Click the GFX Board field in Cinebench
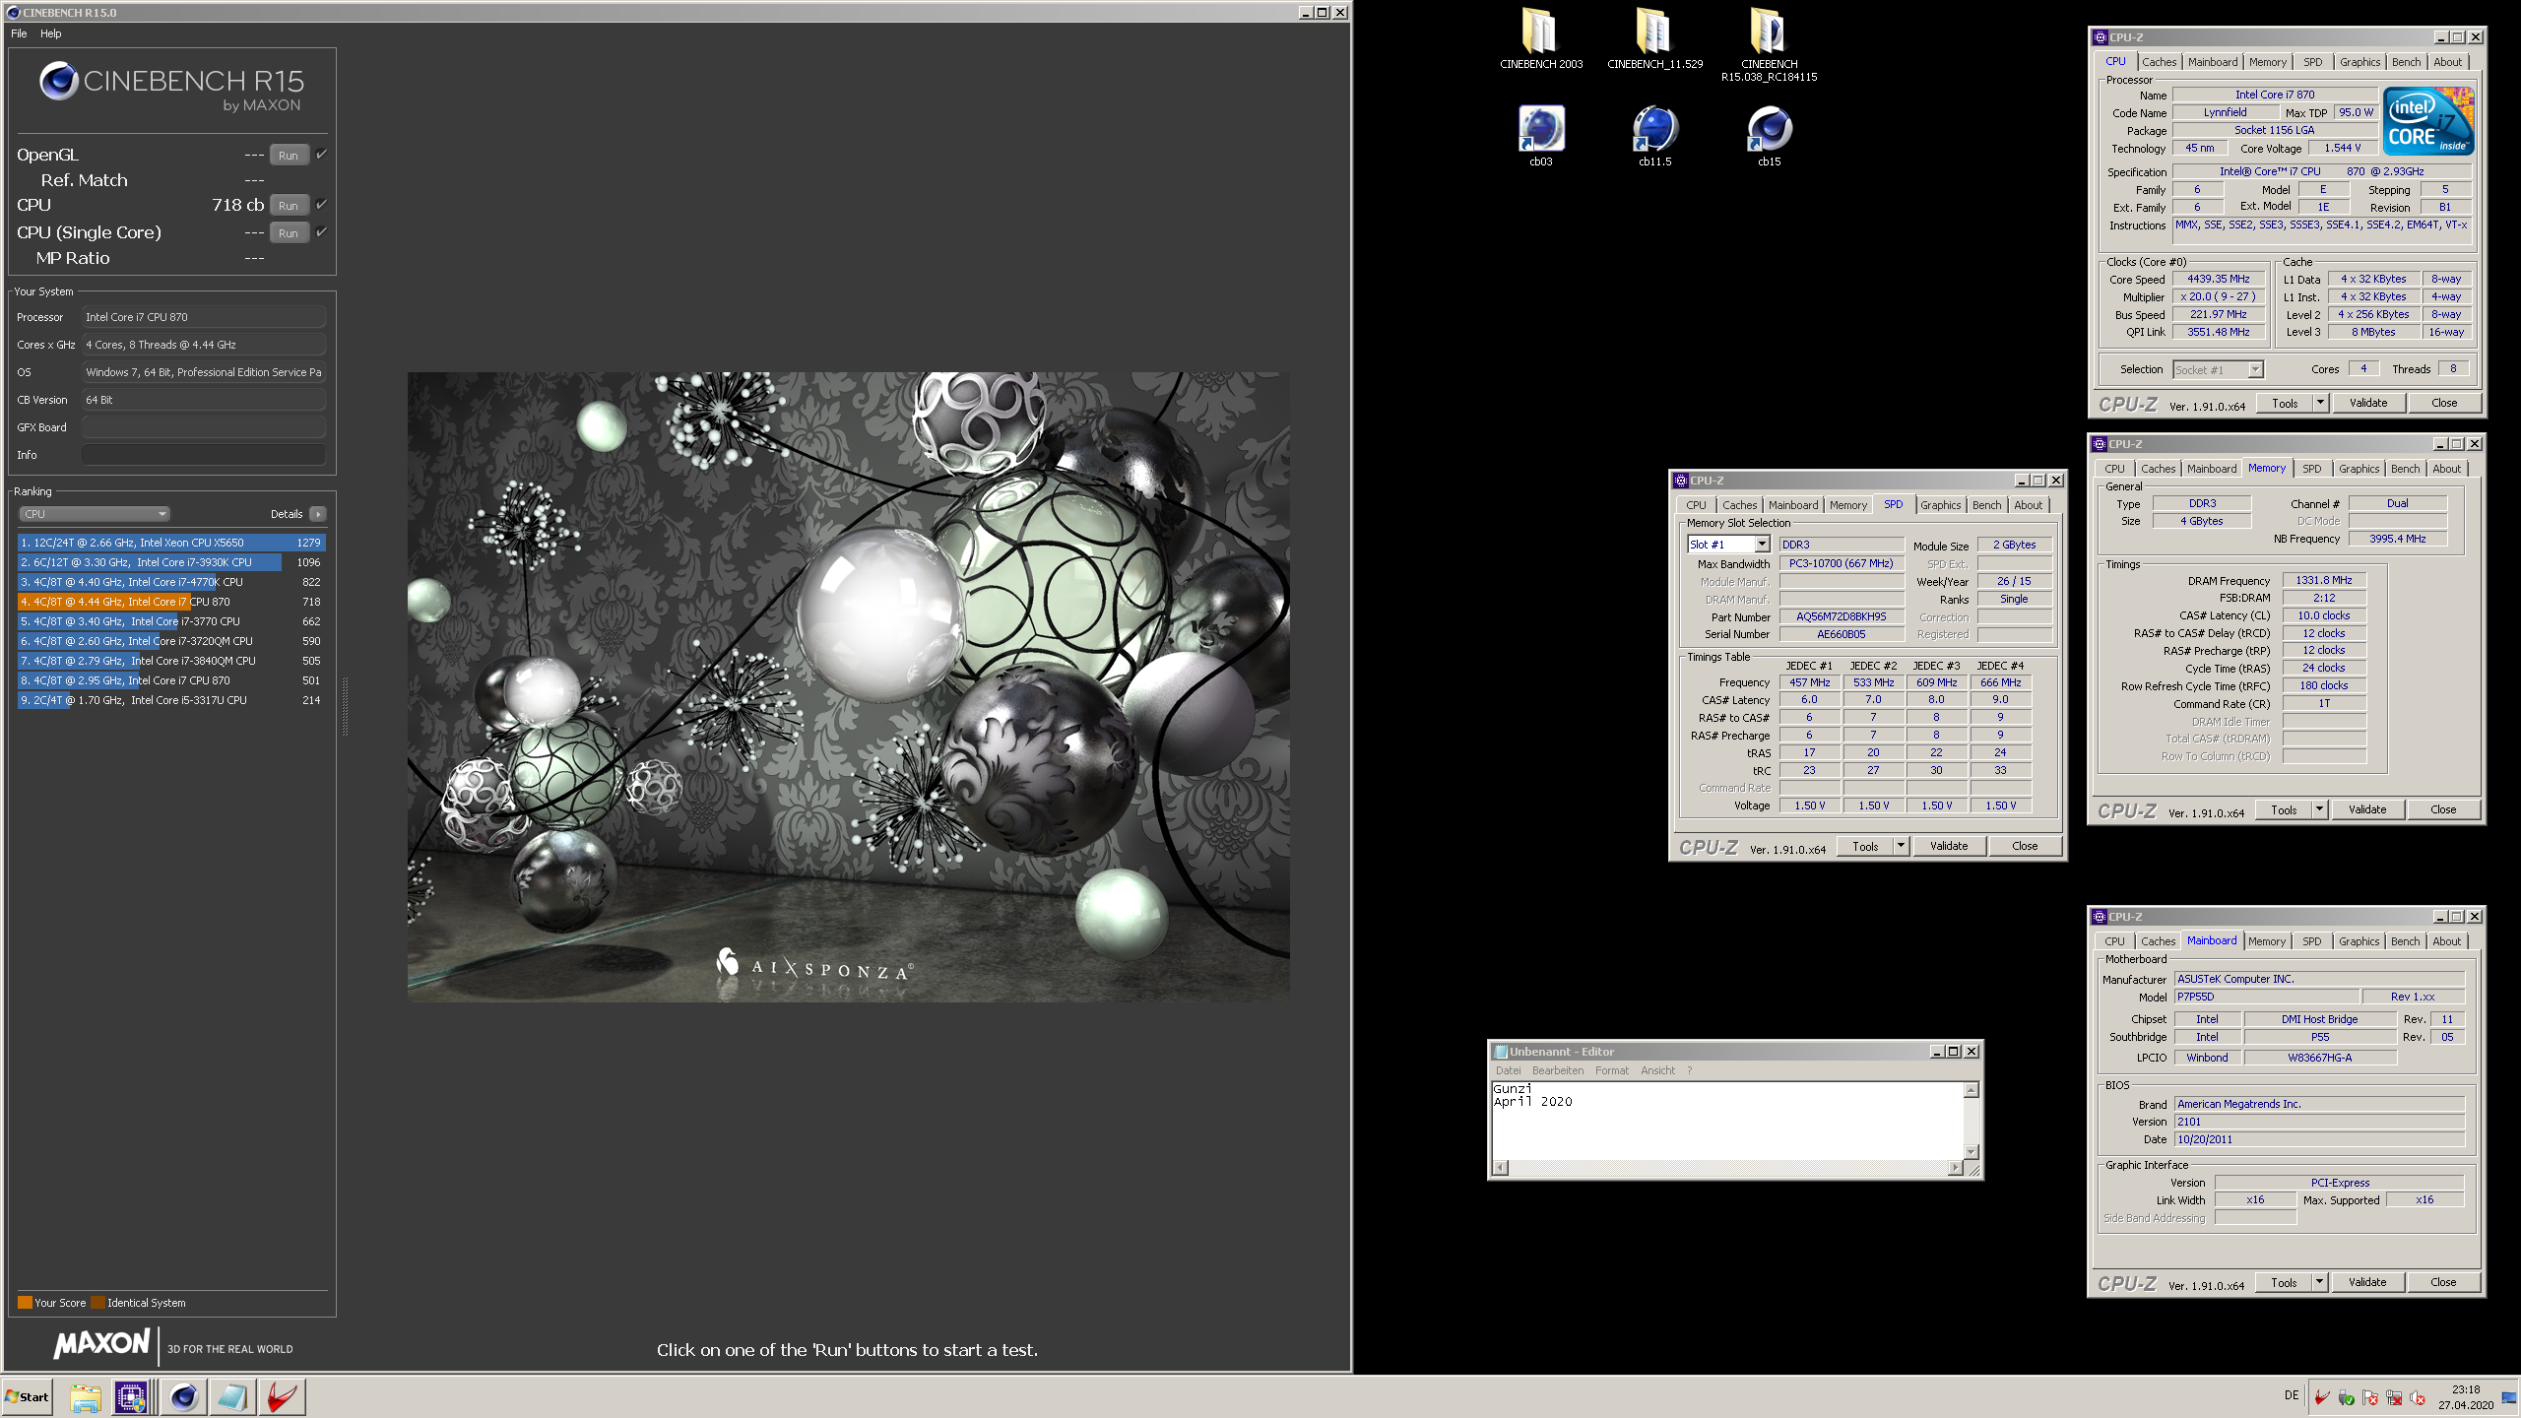 point(203,427)
